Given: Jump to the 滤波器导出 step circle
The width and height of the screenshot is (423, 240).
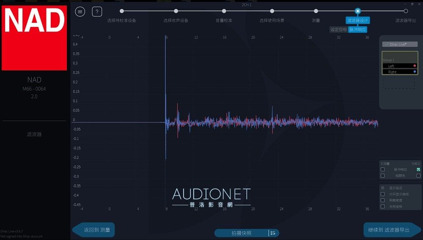Looking at the screenshot, I should pyautogui.click(x=406, y=11).
